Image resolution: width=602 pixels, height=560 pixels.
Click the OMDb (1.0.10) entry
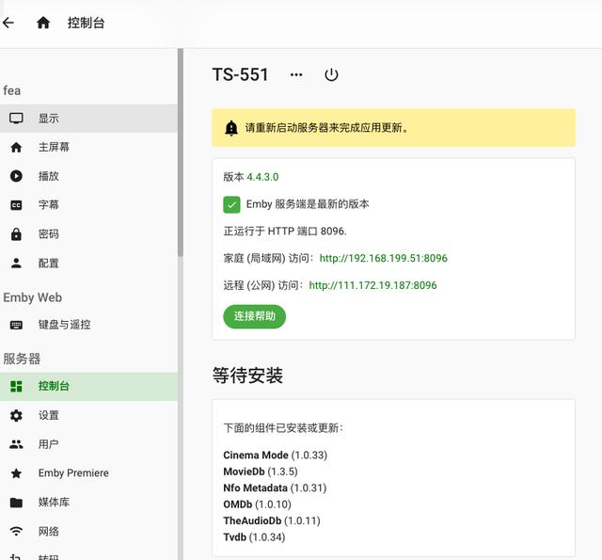[257, 504]
